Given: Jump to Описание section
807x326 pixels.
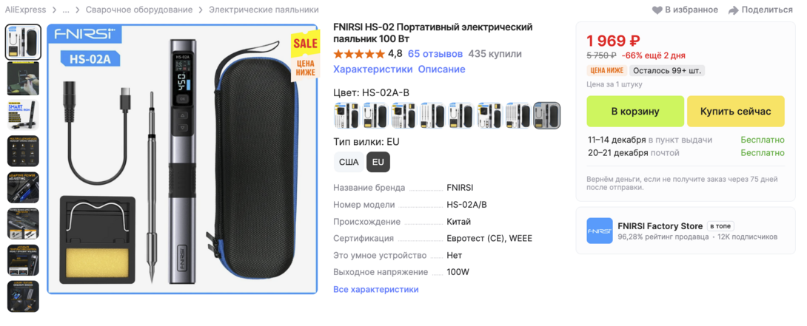Looking at the screenshot, I should coord(441,69).
